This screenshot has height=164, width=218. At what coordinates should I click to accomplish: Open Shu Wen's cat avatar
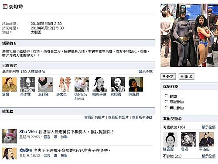coord(10,136)
